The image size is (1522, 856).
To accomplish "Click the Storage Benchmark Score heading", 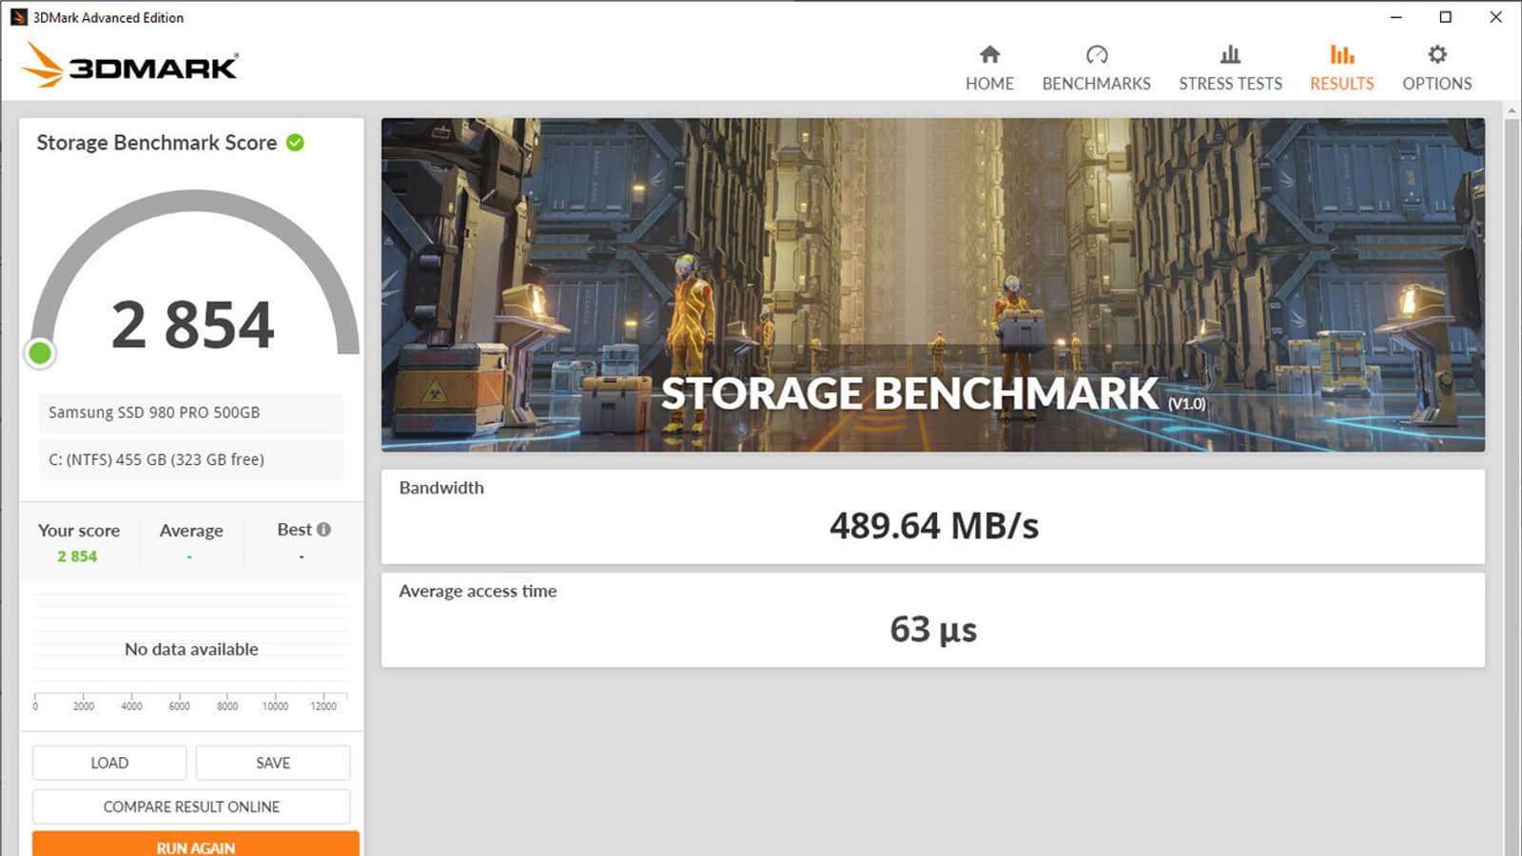I will pos(157,143).
